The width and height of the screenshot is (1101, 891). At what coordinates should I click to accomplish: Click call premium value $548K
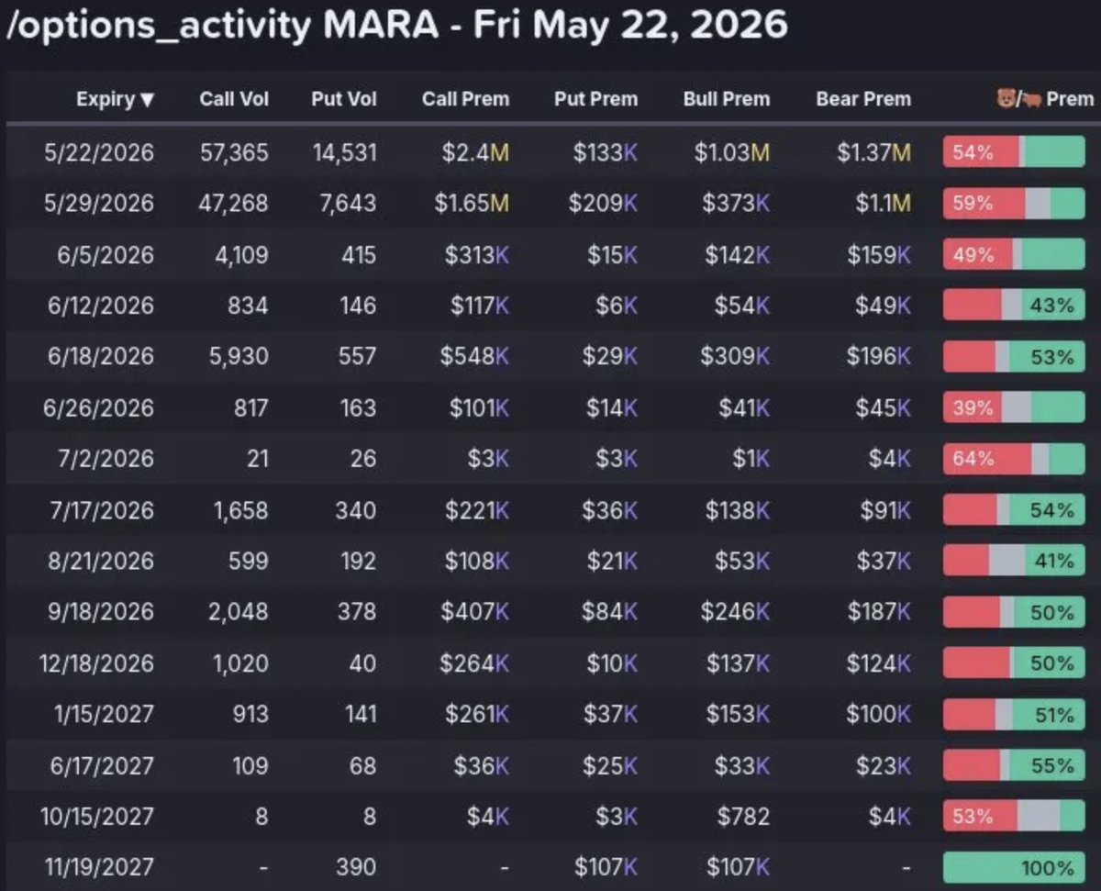473,356
